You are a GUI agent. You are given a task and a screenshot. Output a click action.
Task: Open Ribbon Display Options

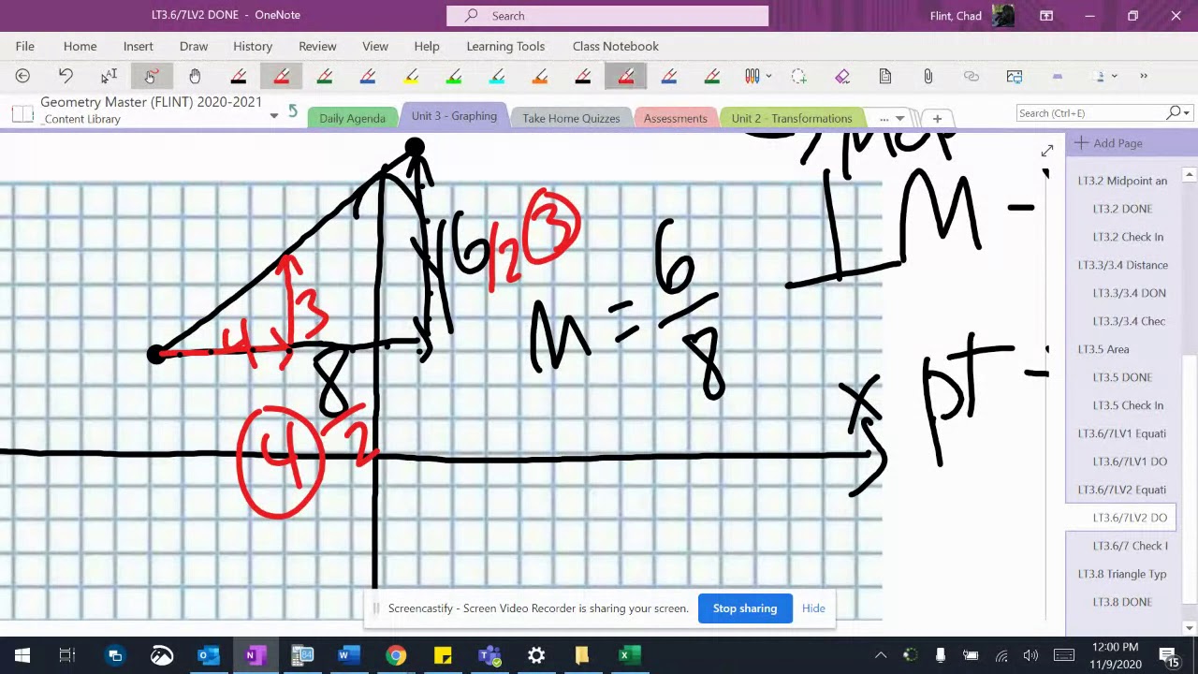[x=1046, y=16]
